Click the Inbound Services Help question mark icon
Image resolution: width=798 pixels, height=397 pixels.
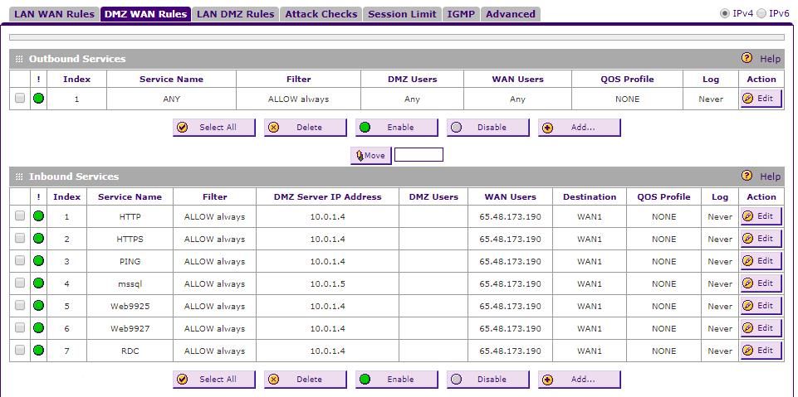click(x=747, y=177)
